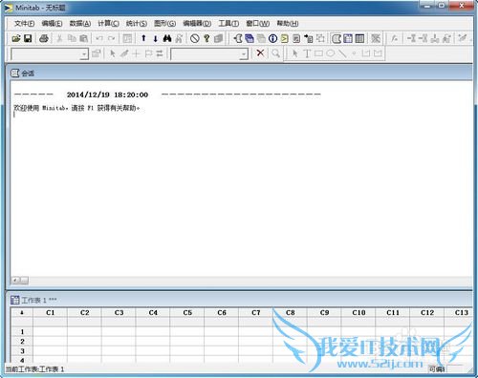Switch to the Session window icon
Screen dimensions: 478x378
tap(337, 38)
